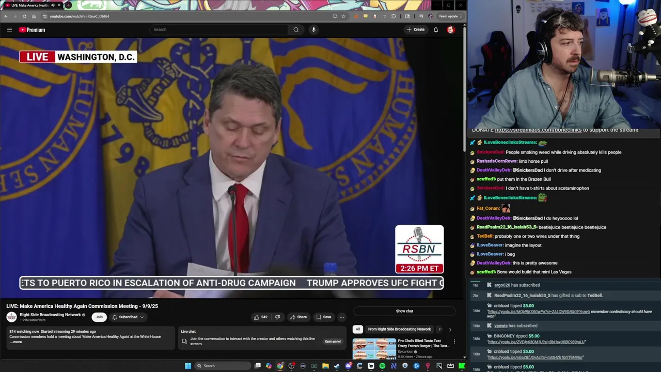Expand the description with ...more
This screenshot has width=661, height=372.
pyautogui.click(x=16, y=342)
